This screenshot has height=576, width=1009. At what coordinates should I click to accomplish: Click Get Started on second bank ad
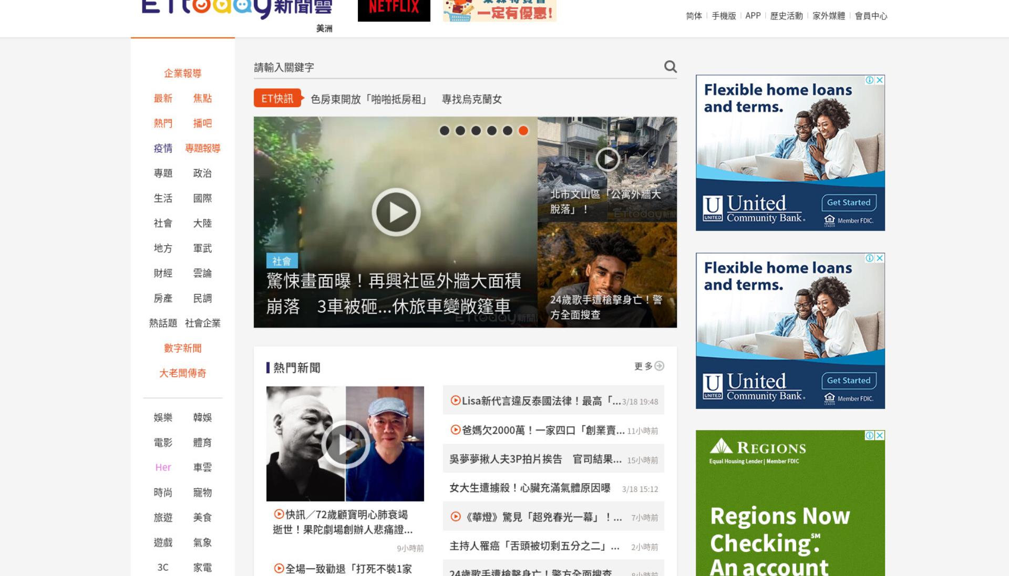point(849,381)
